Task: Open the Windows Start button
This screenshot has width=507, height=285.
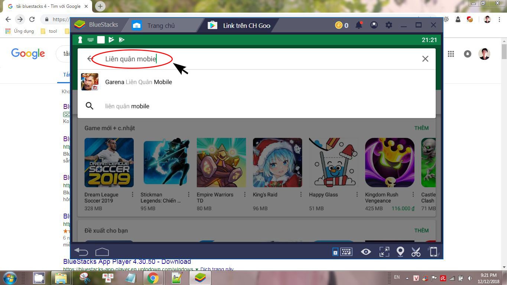Action: pyautogui.click(x=9, y=278)
